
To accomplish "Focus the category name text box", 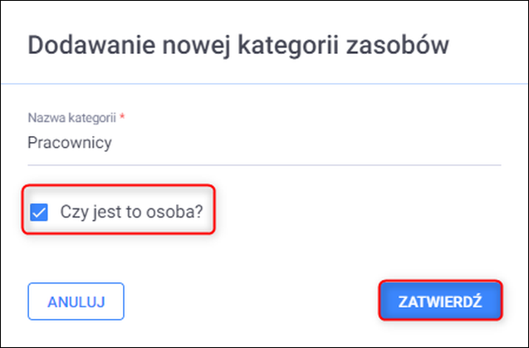I will pyautogui.click(x=264, y=143).
